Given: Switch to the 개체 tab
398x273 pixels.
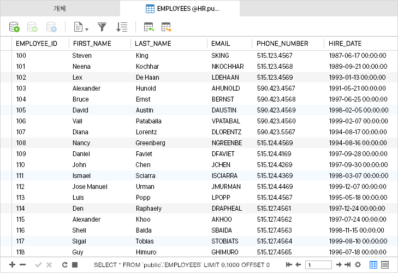Looking at the screenshot, I should click(x=60, y=9).
